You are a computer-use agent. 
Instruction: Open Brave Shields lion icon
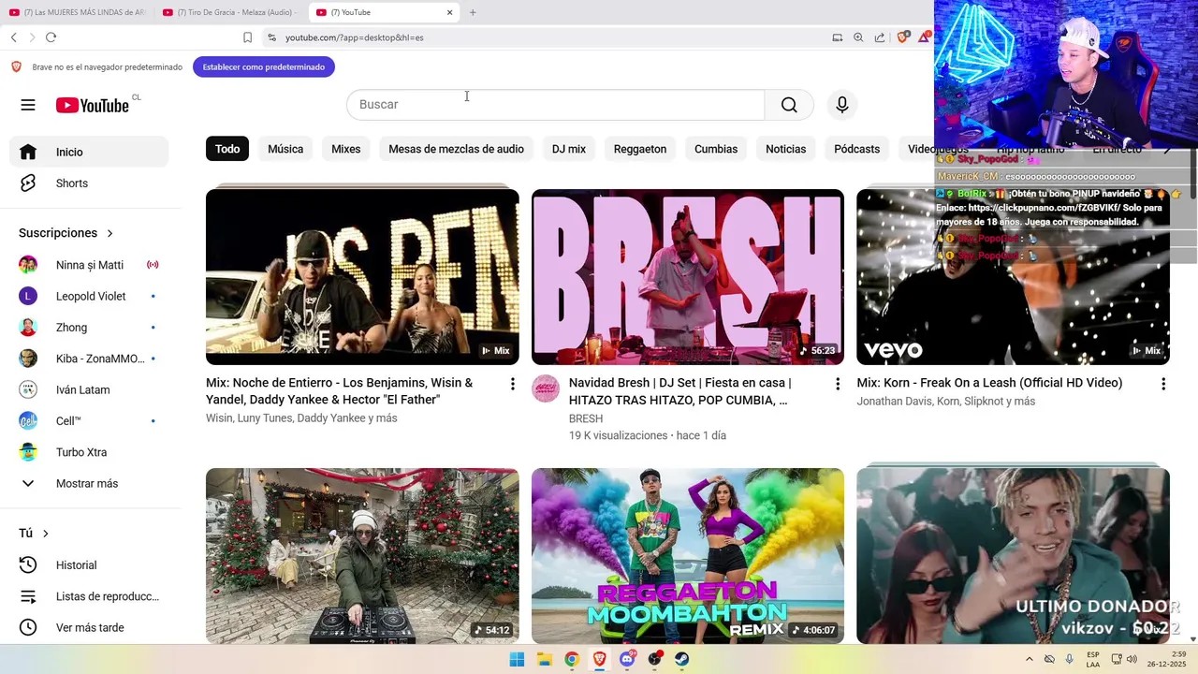903,37
